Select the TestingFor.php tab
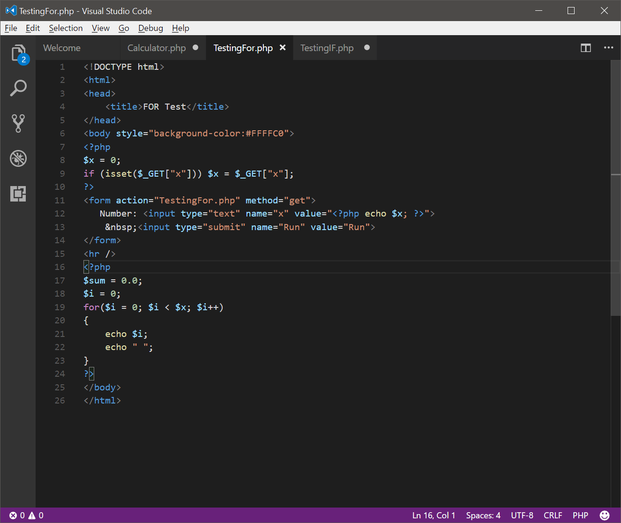The image size is (621, 523). (x=243, y=48)
